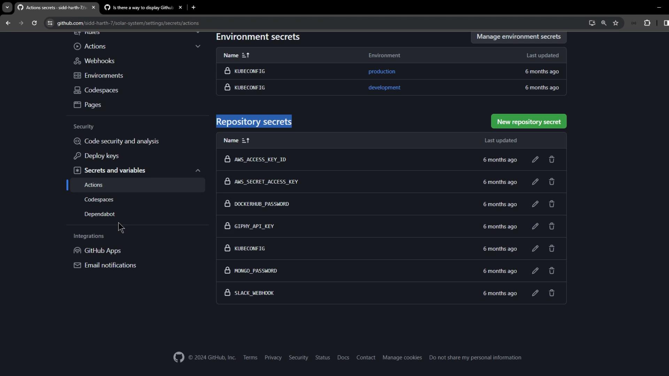Image resolution: width=669 pixels, height=376 pixels.
Task: Open Codespaces under Secrets and variables
Action: click(99, 199)
